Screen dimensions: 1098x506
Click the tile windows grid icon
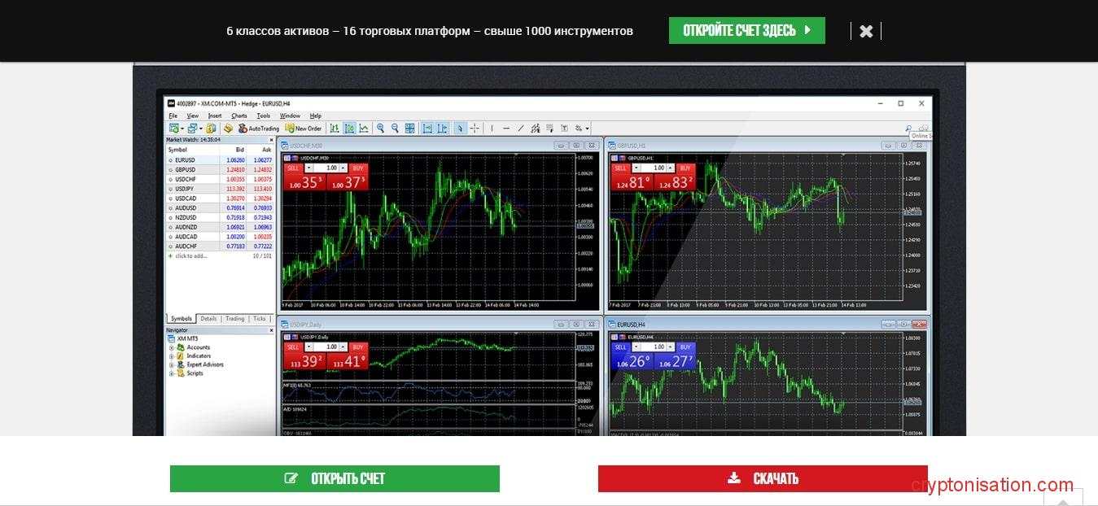click(x=410, y=129)
